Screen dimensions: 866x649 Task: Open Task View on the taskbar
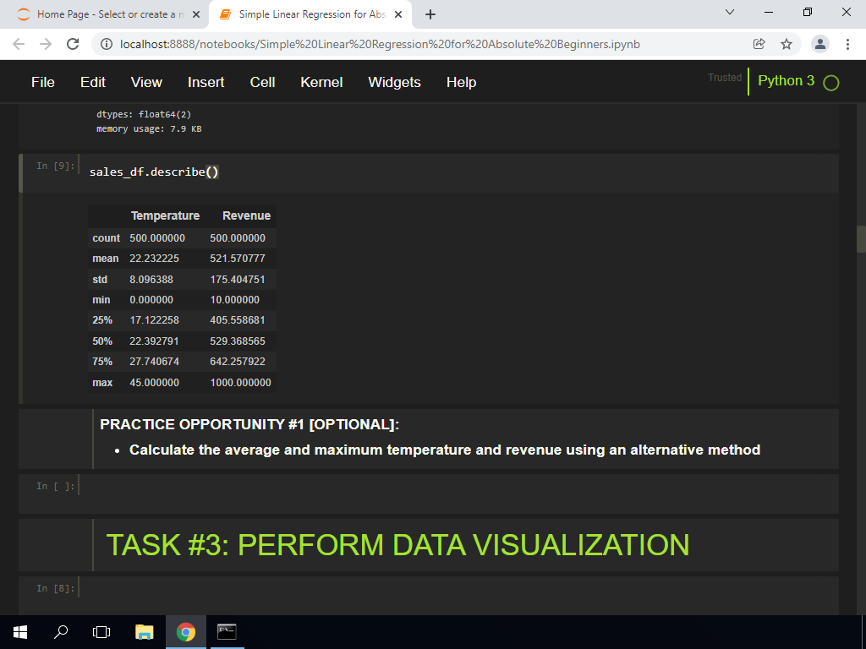(101, 632)
